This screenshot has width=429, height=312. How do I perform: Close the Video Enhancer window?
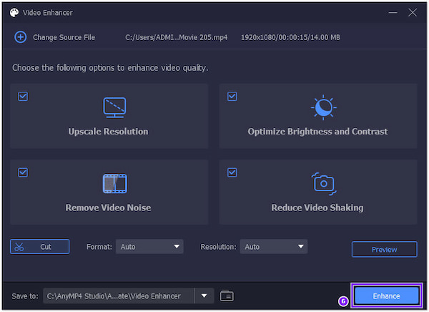pos(413,13)
